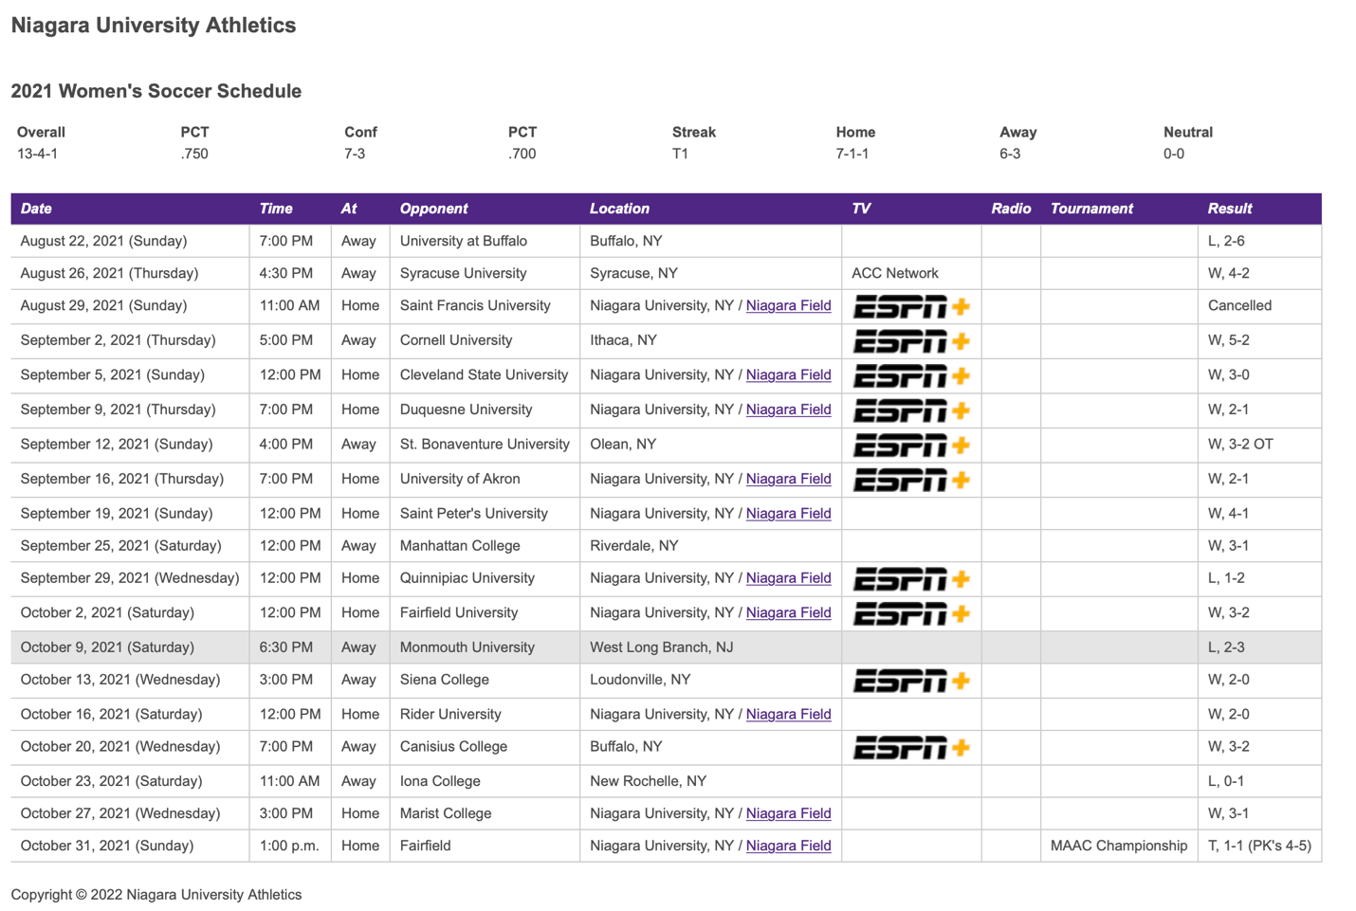Click October 9, 2021 (Saturday) date

click(x=107, y=647)
